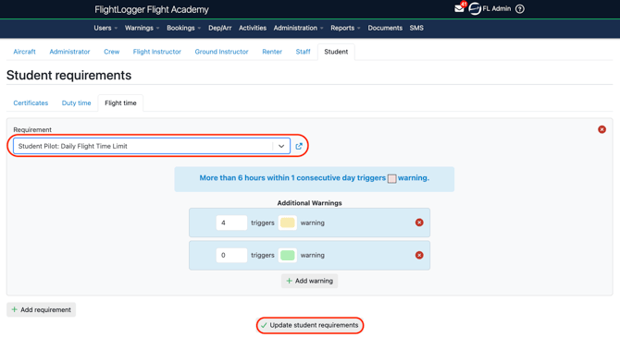Switch to the Certificates sub-tab
The image size is (620, 337).
(x=31, y=103)
